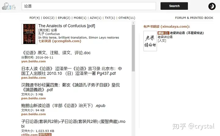Select the text 文件大小: 94 KB
Screen dimensions: 220x136
(33, 110)
